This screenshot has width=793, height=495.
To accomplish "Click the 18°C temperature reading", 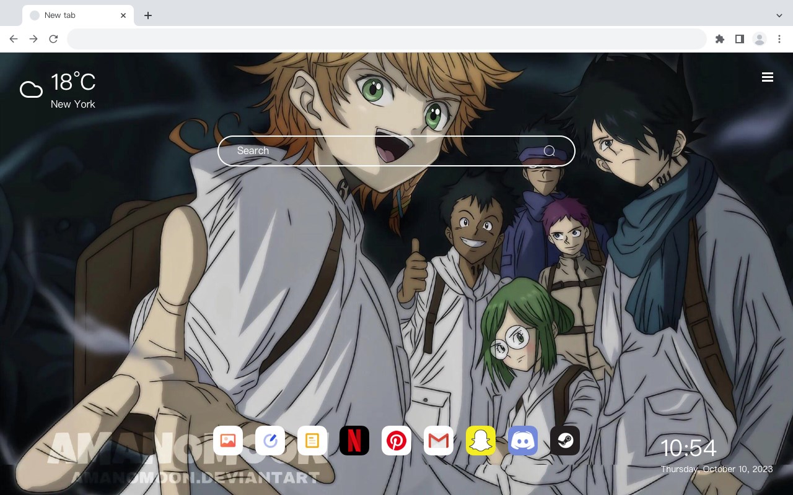I will coord(73,82).
